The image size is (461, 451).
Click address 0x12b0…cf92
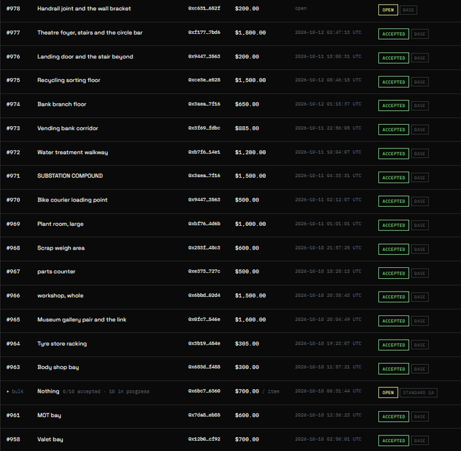[x=204, y=439]
